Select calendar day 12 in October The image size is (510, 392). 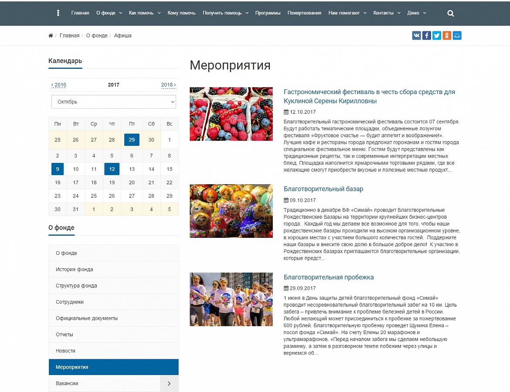coord(112,169)
